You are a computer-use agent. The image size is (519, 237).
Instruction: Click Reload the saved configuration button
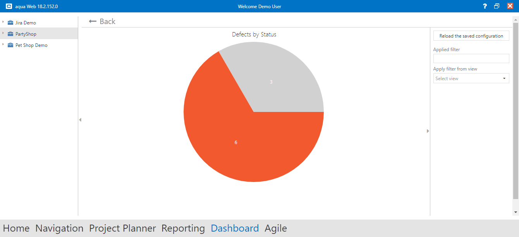click(471, 36)
